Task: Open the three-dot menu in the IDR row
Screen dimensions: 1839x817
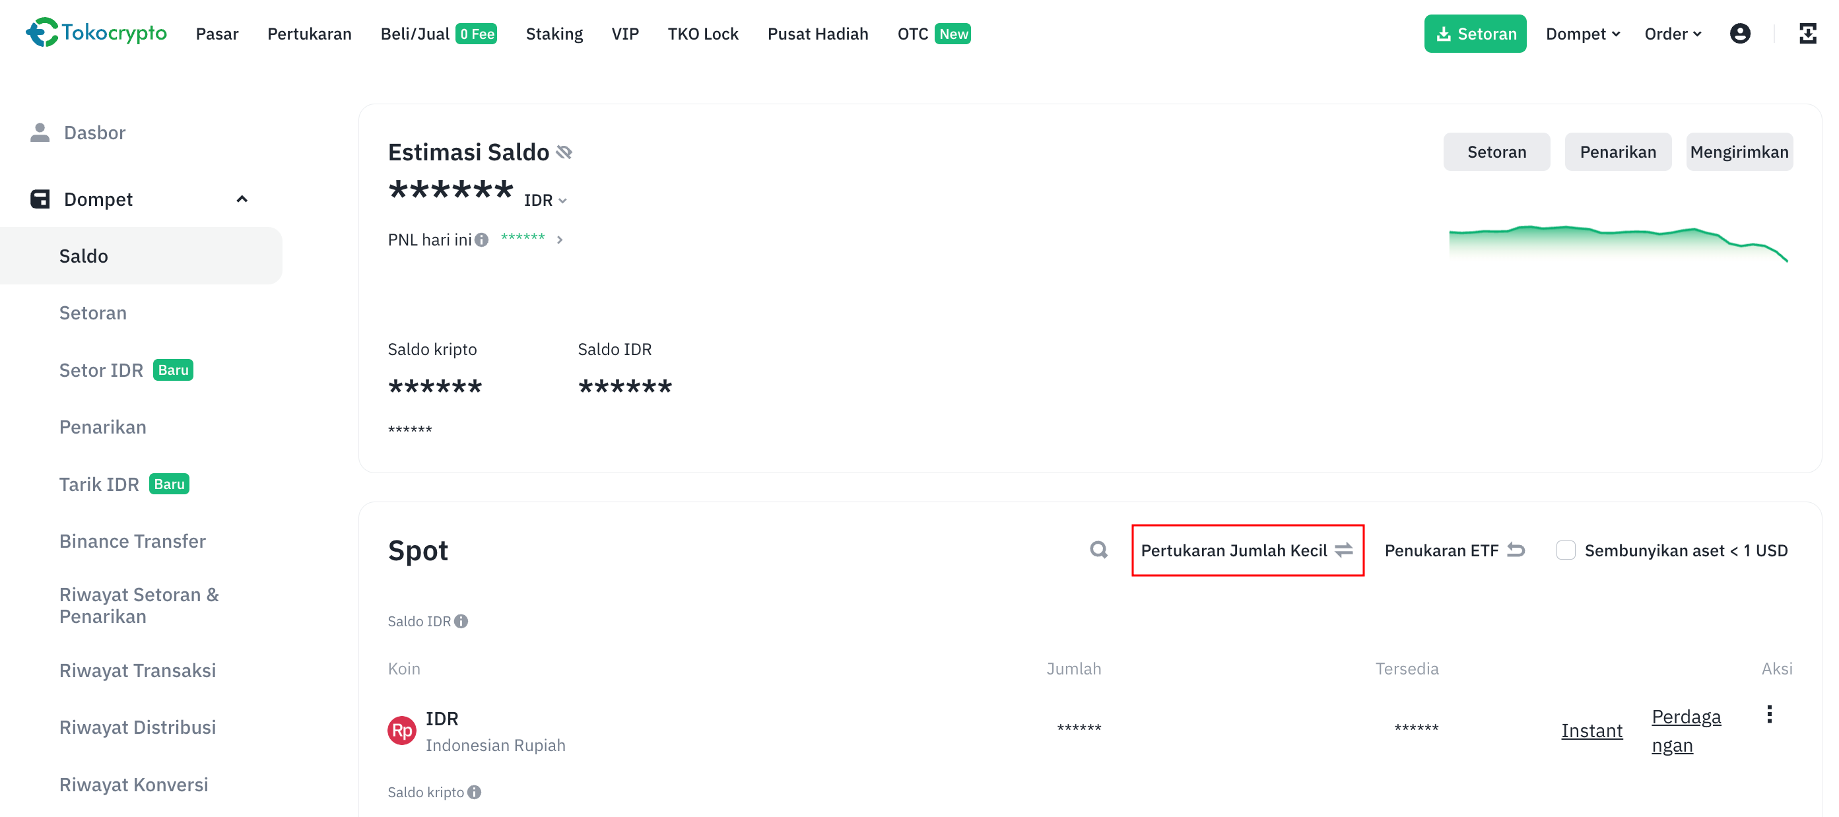Action: point(1769,714)
